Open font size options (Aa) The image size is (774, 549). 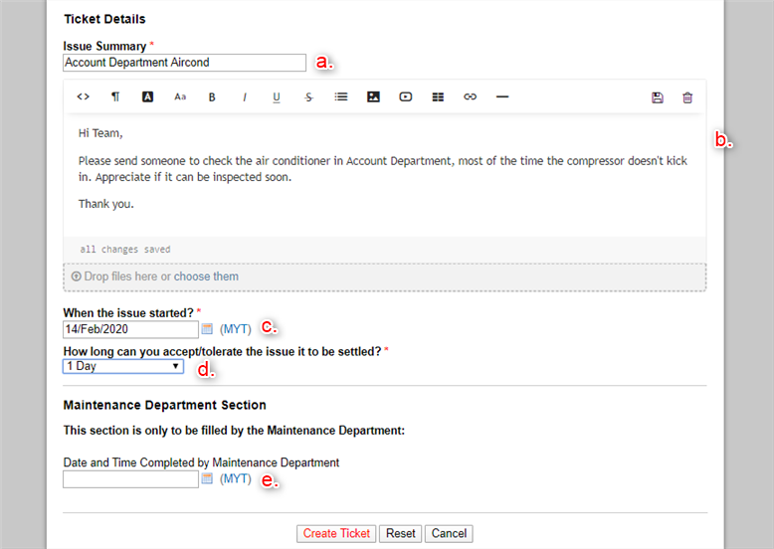point(180,96)
